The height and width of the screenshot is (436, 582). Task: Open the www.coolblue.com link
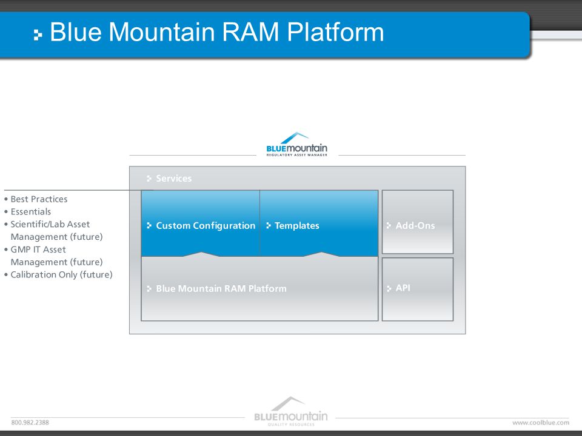(x=541, y=422)
